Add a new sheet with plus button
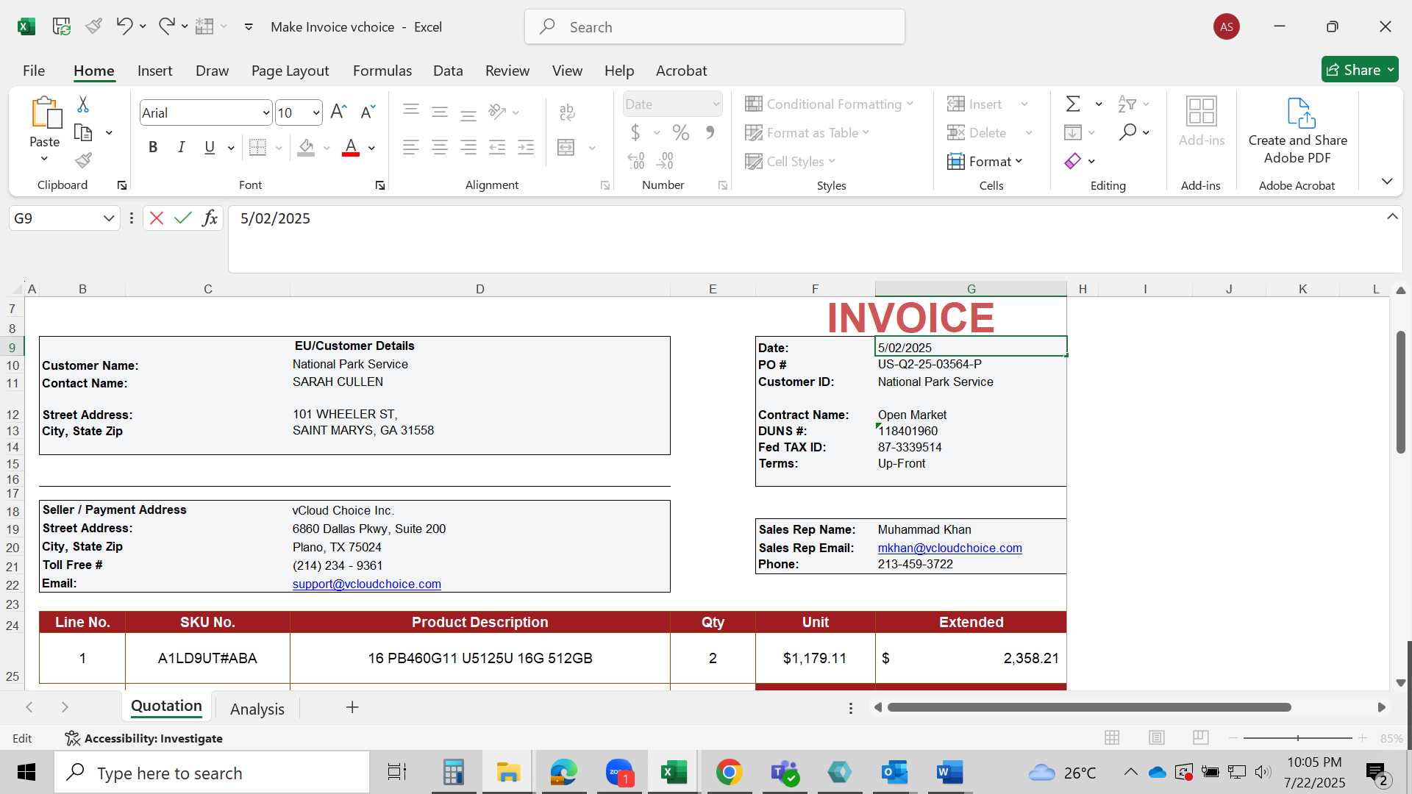Screen dimensions: 1412x794 pos(352,707)
